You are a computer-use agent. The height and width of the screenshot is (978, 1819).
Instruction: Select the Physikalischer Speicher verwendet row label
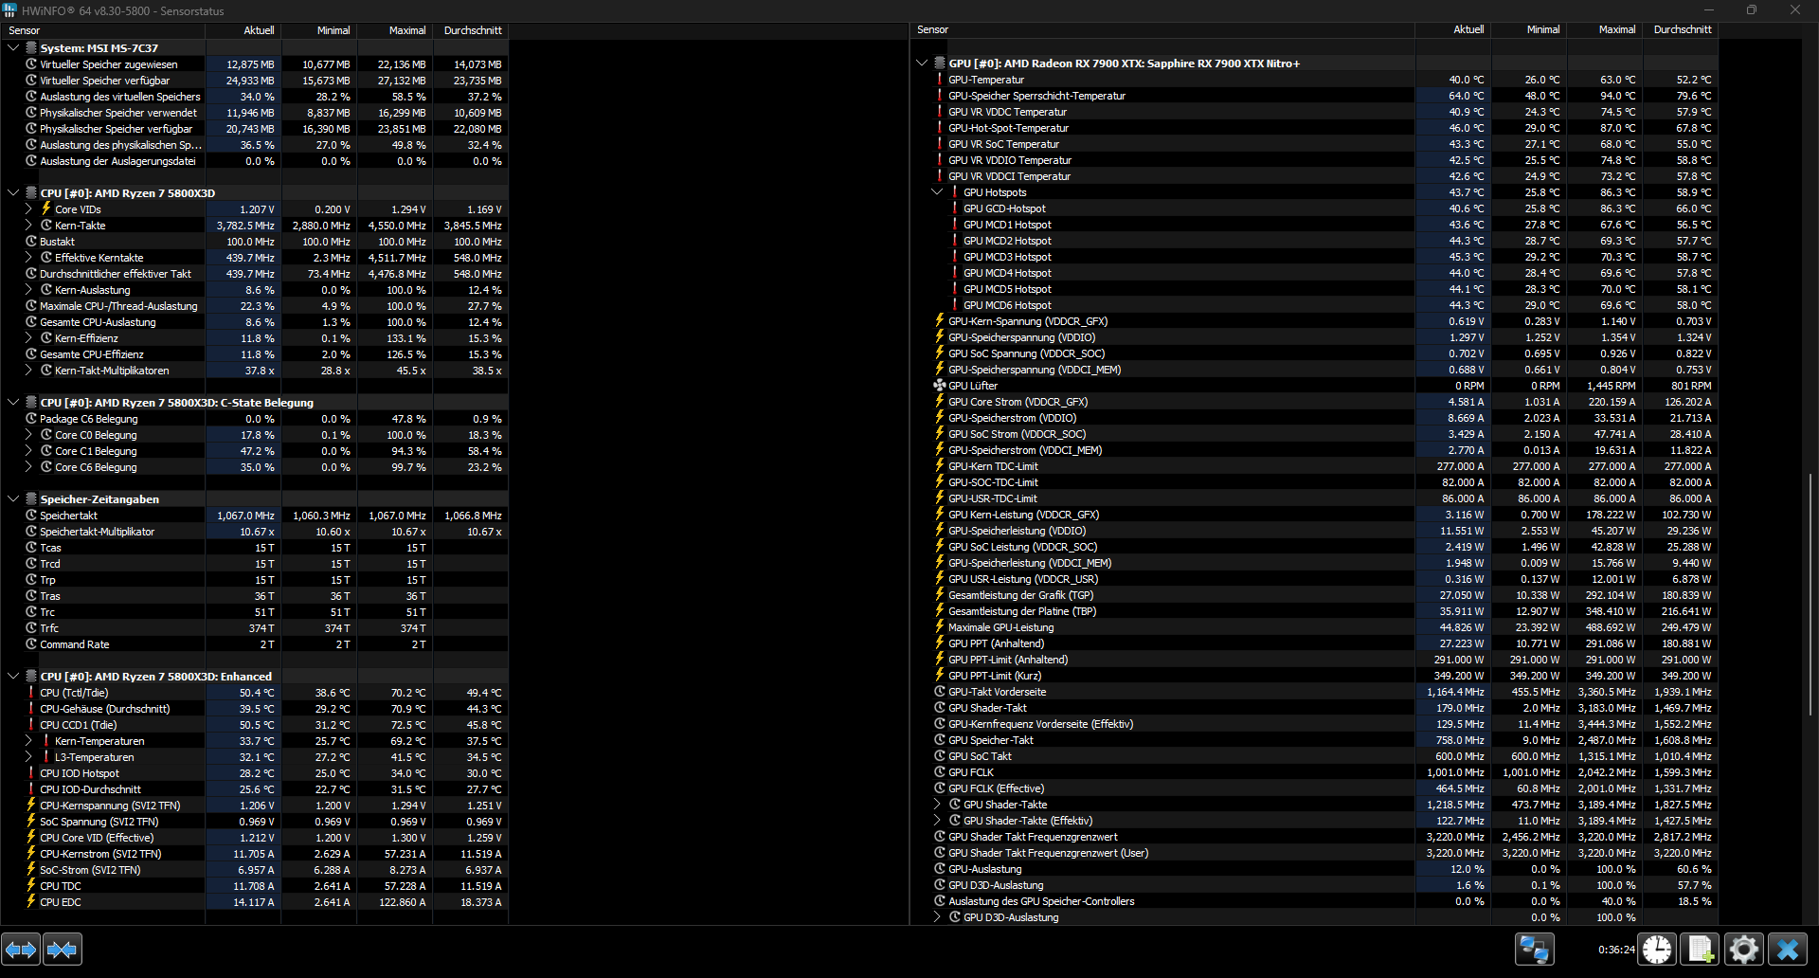(x=118, y=113)
